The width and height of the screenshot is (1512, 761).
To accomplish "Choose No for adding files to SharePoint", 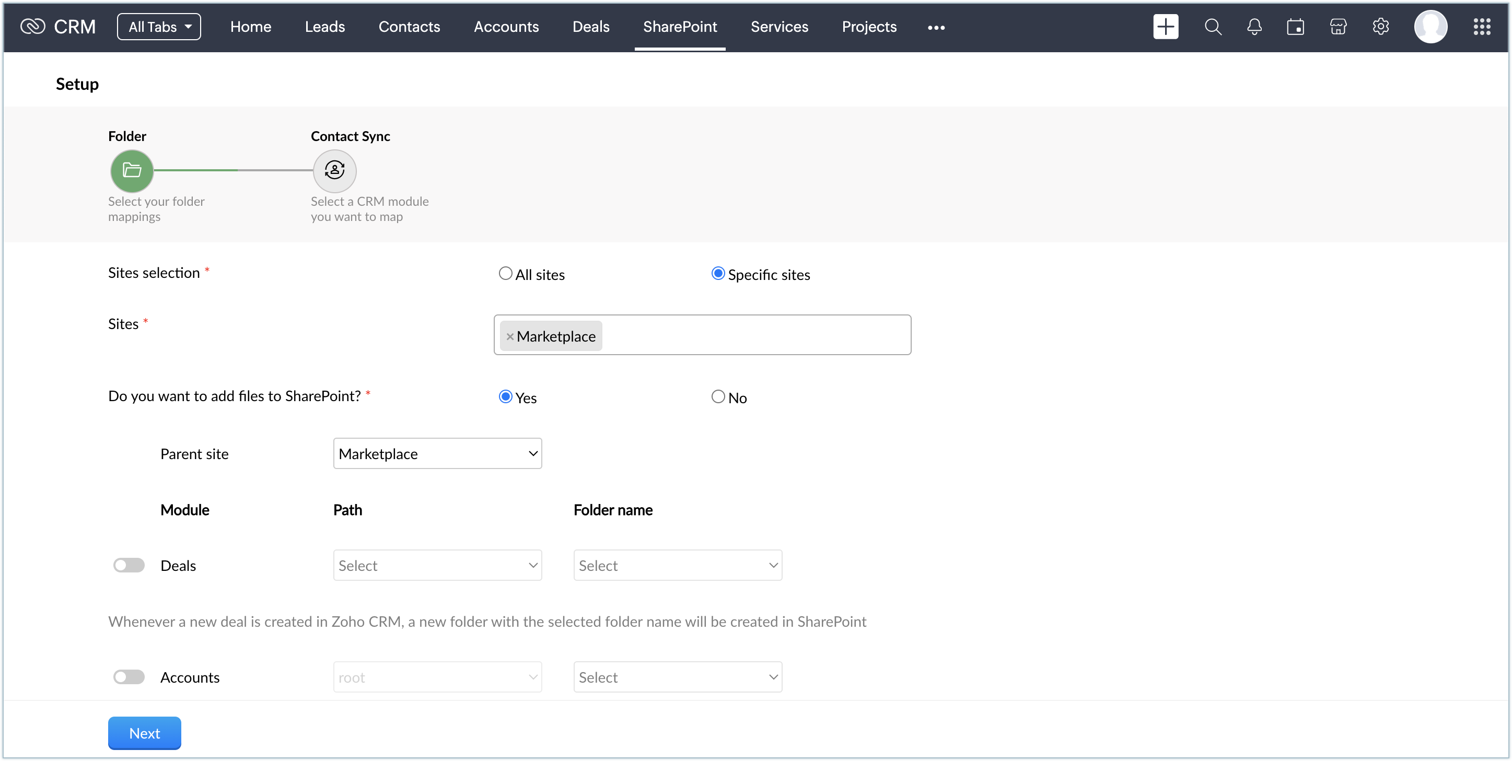I will 718,396.
